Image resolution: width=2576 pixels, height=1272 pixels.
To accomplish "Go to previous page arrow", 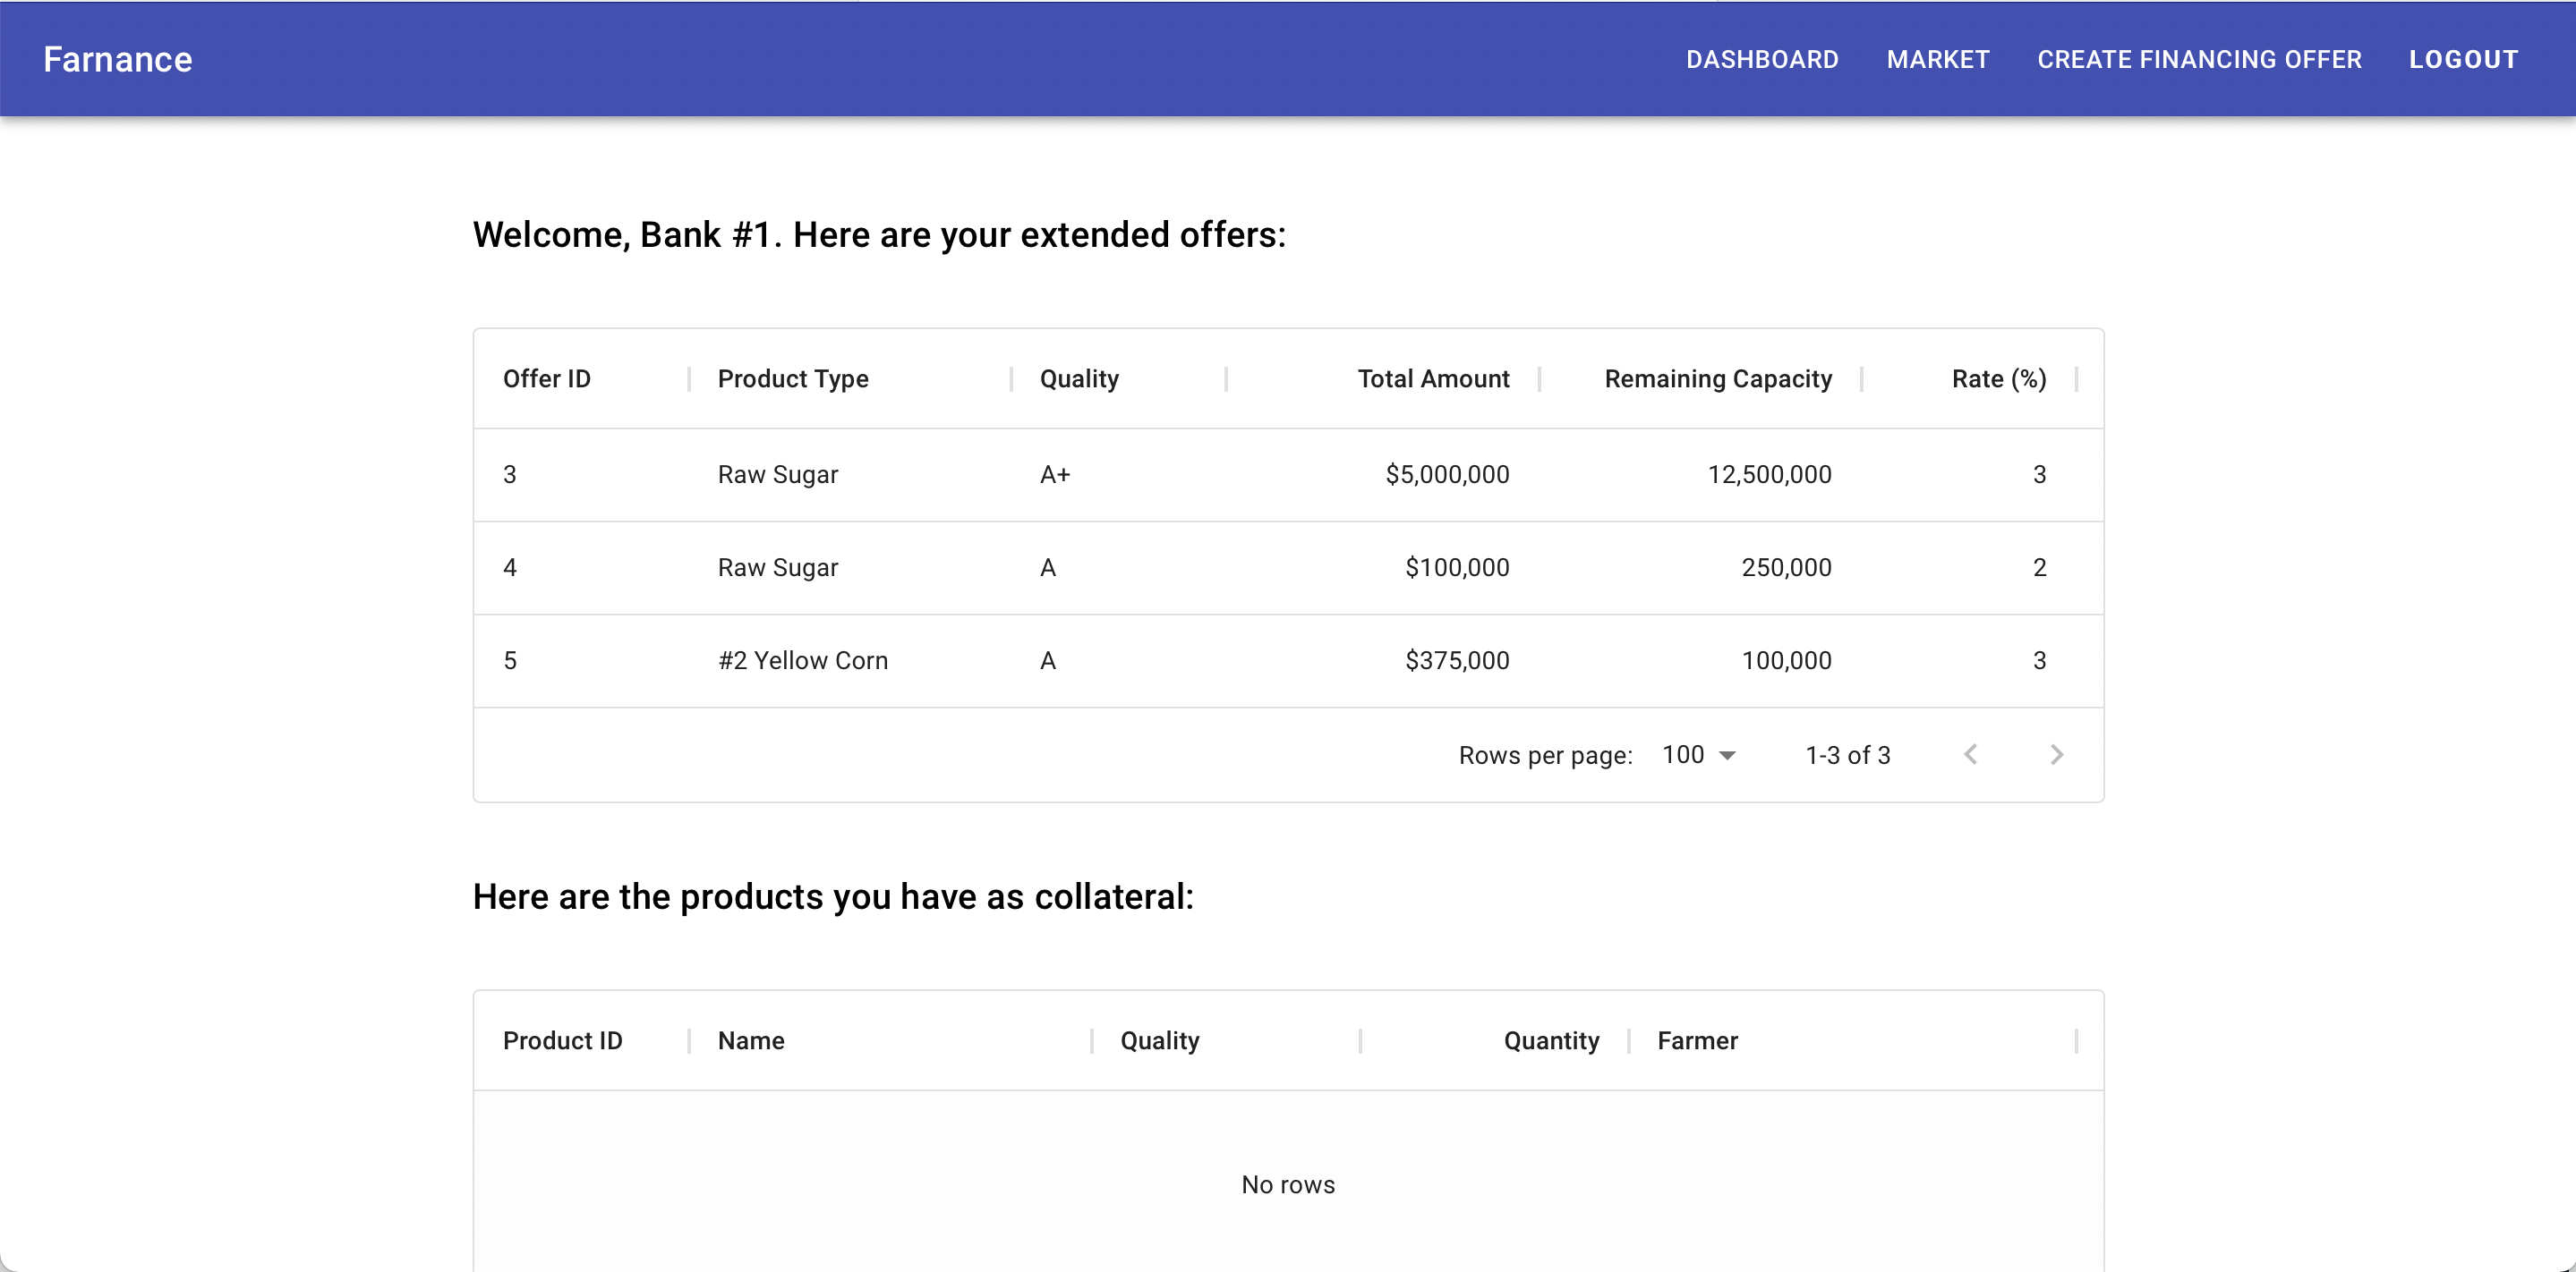I will tap(1970, 754).
